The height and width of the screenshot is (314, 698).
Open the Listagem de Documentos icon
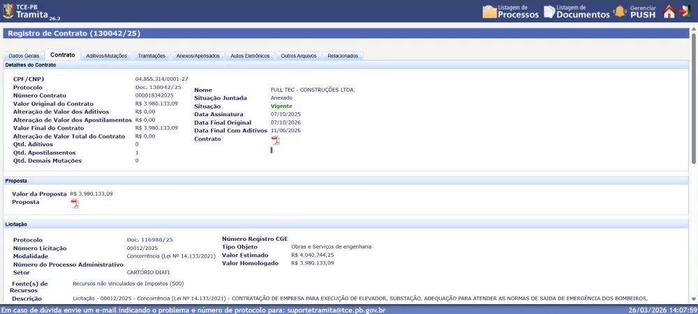pos(549,11)
